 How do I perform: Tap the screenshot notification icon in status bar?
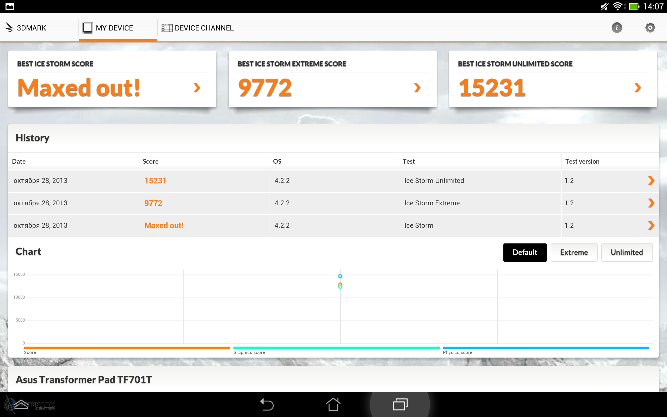coord(10,6)
